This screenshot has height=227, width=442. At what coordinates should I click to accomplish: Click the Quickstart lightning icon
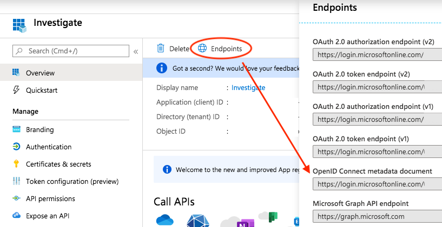coord(16,90)
